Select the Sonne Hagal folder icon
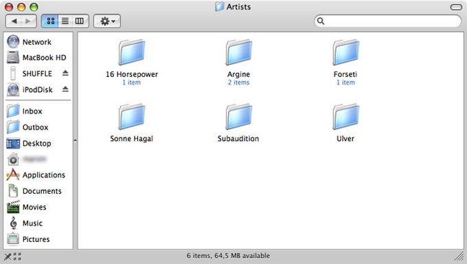The height and width of the screenshot is (264, 467). point(132,117)
